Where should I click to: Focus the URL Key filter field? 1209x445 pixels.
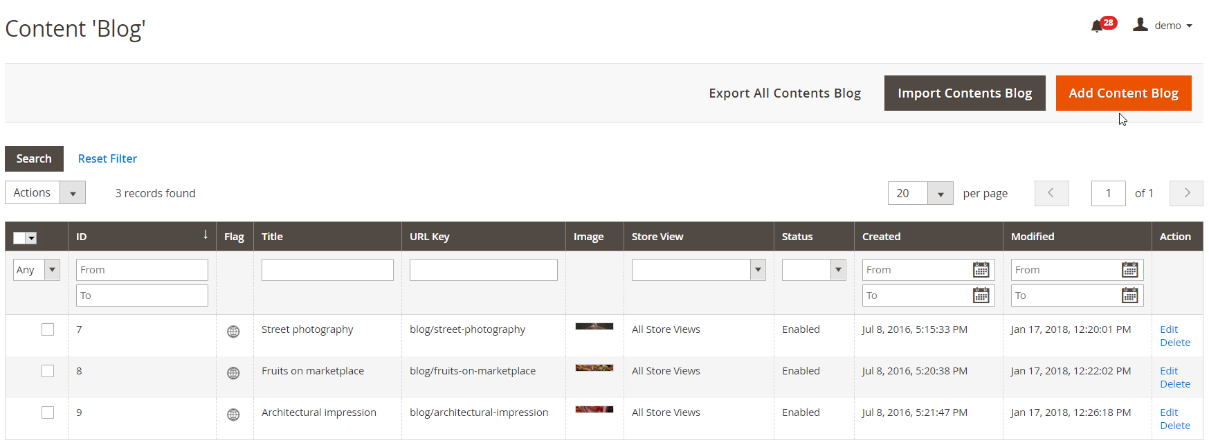coord(484,270)
